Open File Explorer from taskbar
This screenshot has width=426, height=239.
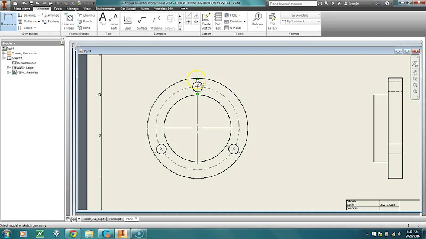[89, 234]
